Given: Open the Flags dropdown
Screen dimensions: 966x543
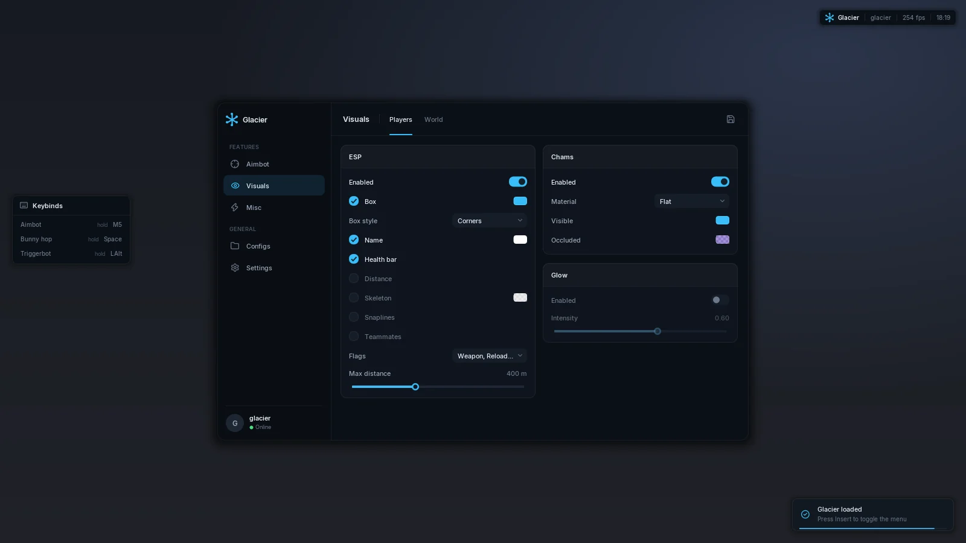Looking at the screenshot, I should (490, 356).
